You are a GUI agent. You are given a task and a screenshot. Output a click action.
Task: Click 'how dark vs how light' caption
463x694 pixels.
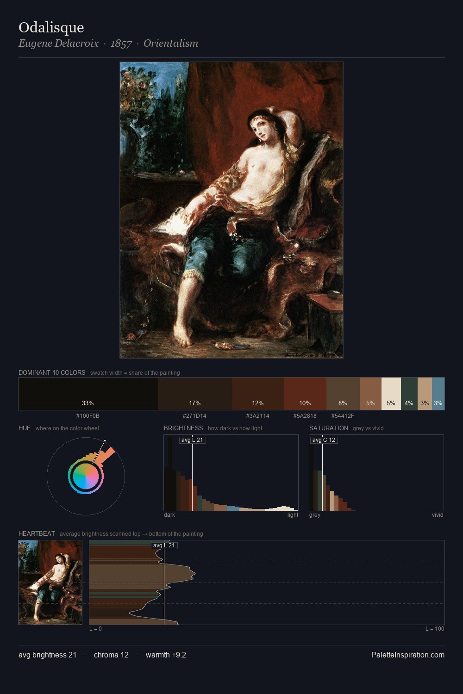pos(235,428)
